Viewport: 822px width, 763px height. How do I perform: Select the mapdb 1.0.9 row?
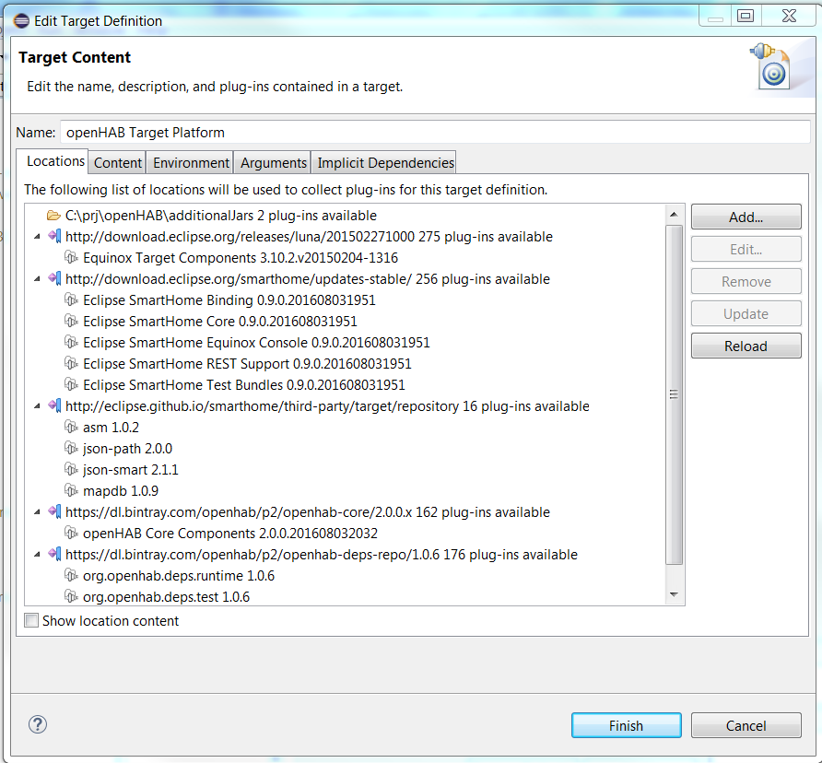112,491
